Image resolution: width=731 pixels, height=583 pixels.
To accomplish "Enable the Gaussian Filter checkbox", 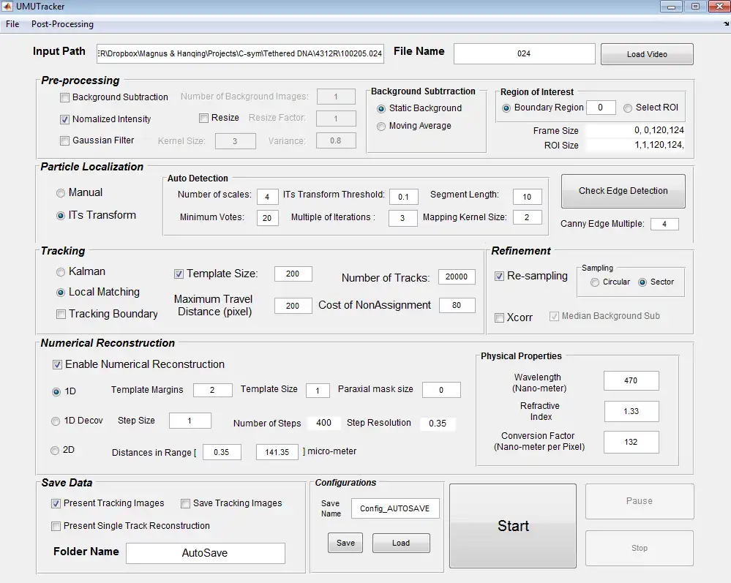I will (65, 140).
